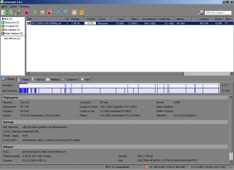234x170 pixels.
Task: Sort by the Отдано column header
Action: (x=201, y=19)
